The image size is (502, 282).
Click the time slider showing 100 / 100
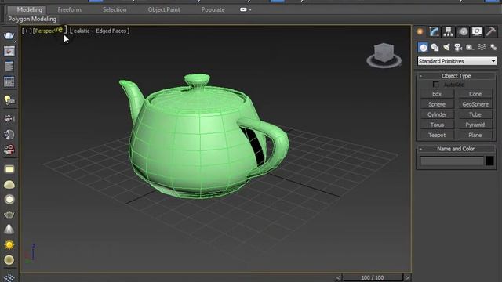coord(373,277)
